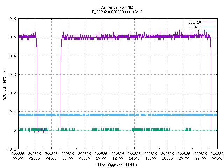
Task: Click the x-axis tick '200827 00:00'
Action: point(217,156)
